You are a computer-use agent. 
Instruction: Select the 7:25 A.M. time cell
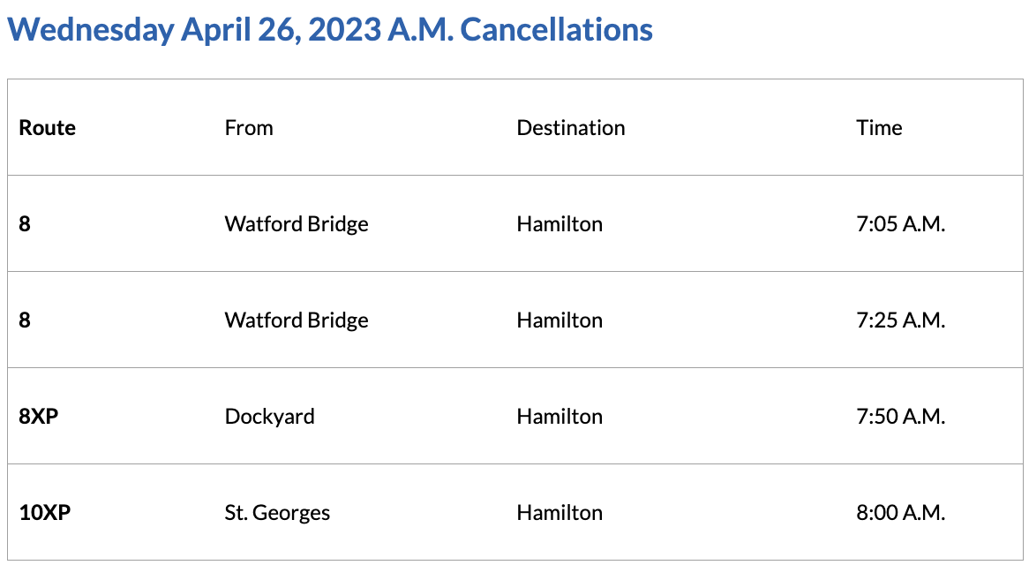(x=900, y=320)
